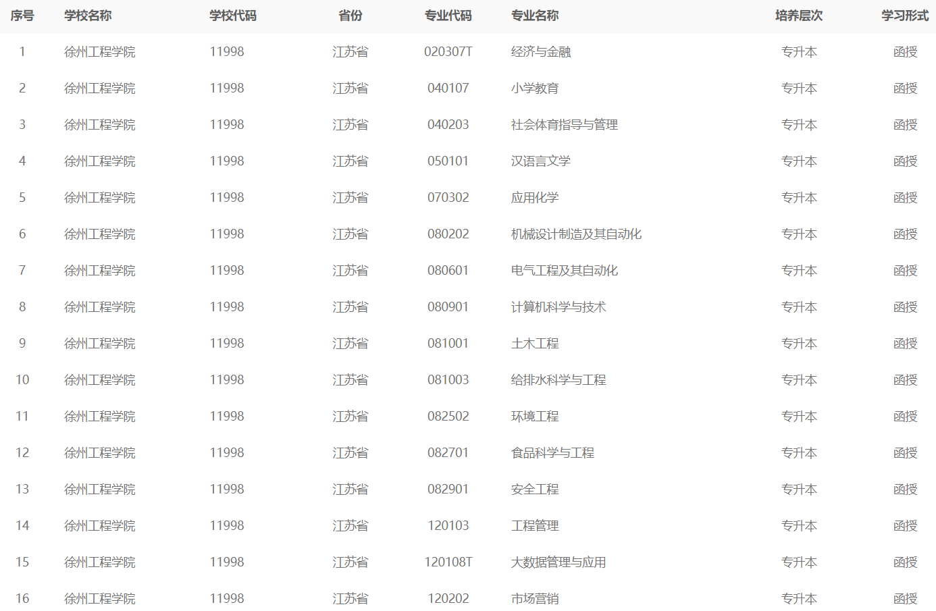The width and height of the screenshot is (936, 611).
Task: Select major name 市场营销
Action: 535,599
